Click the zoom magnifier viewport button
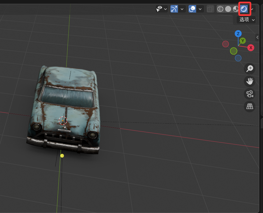Viewport: 263px width, 213px height. click(250, 68)
